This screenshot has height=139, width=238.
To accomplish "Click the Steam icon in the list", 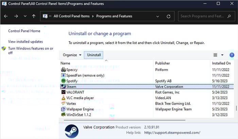I will coord(63,87).
